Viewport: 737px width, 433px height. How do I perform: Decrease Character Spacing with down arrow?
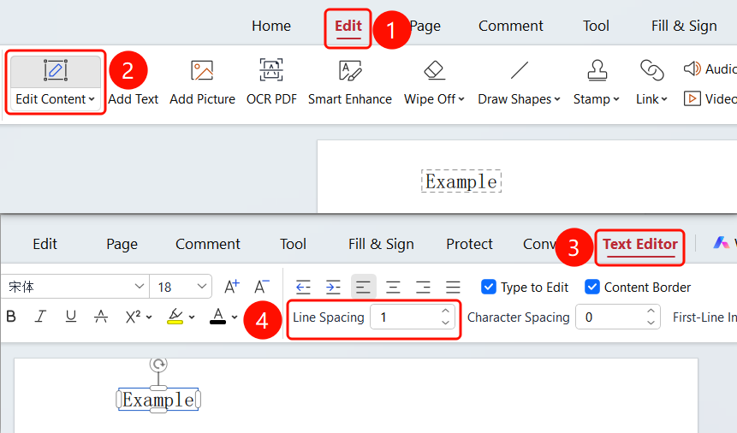tap(651, 323)
